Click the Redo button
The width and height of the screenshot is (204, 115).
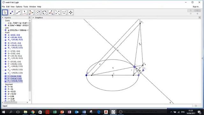tap(198, 11)
